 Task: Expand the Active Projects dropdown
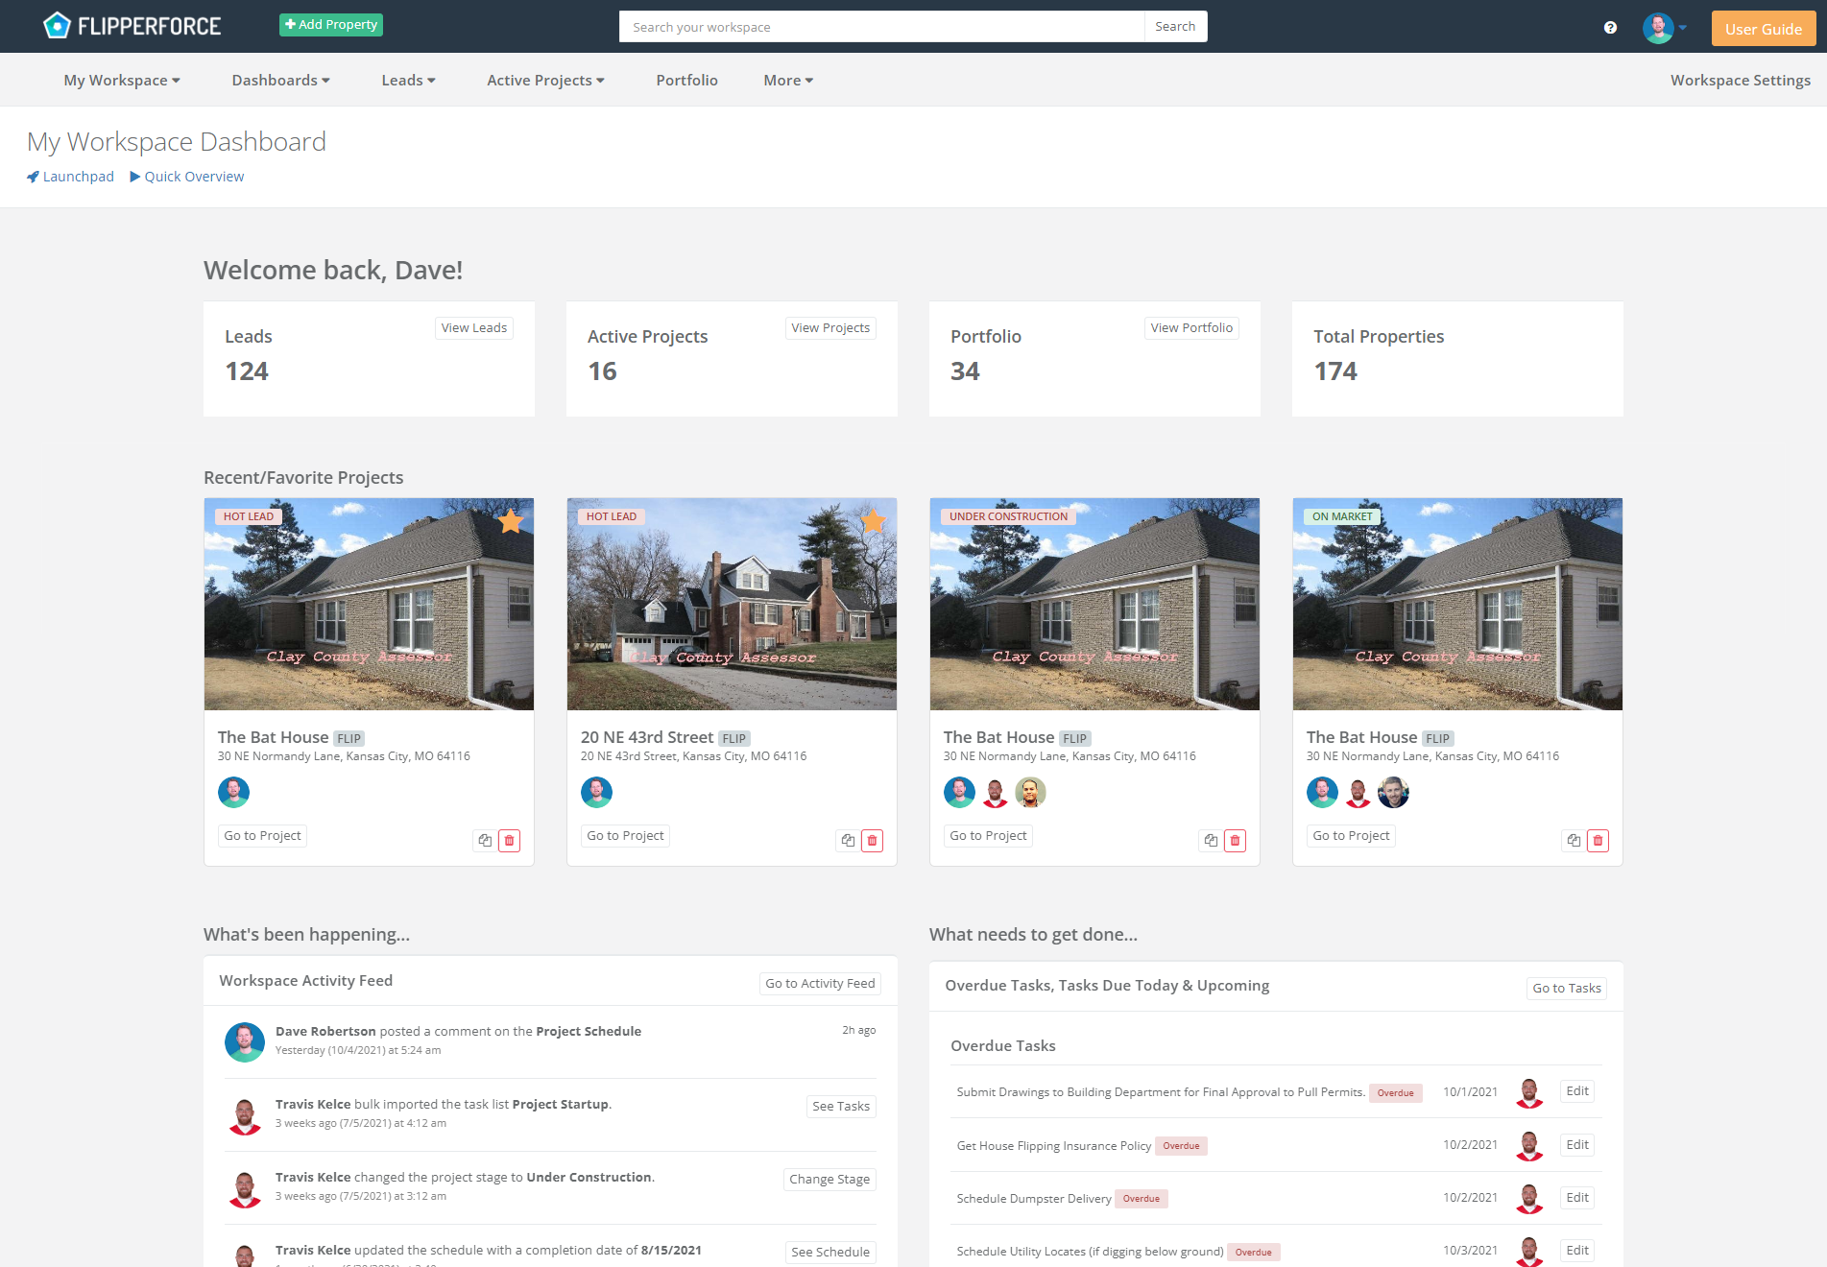point(545,80)
